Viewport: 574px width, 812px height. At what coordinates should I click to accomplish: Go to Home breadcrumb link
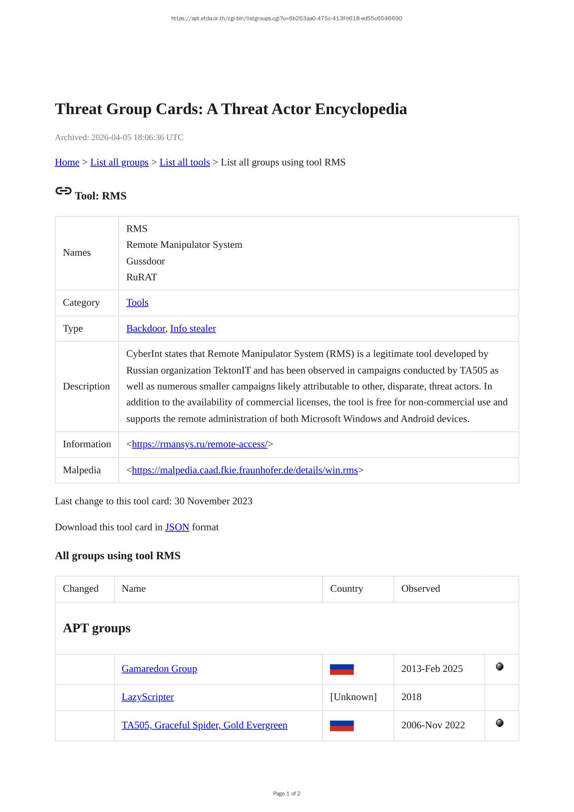coord(67,162)
